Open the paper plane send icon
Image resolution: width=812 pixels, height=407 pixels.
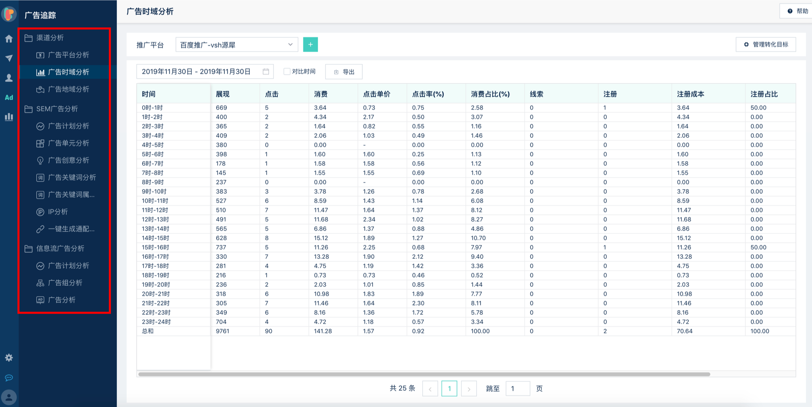point(9,58)
